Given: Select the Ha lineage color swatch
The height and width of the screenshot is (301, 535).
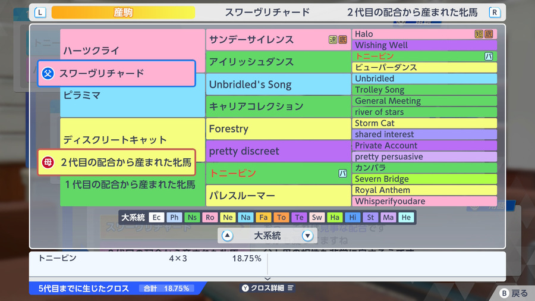Looking at the screenshot, I should (335, 217).
